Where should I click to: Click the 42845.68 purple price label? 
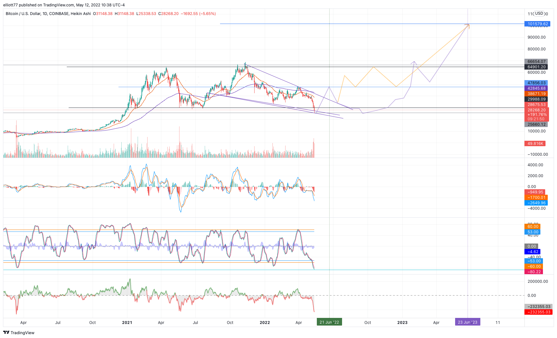coord(536,88)
